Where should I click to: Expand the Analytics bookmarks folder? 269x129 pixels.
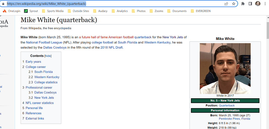pos(119,11)
